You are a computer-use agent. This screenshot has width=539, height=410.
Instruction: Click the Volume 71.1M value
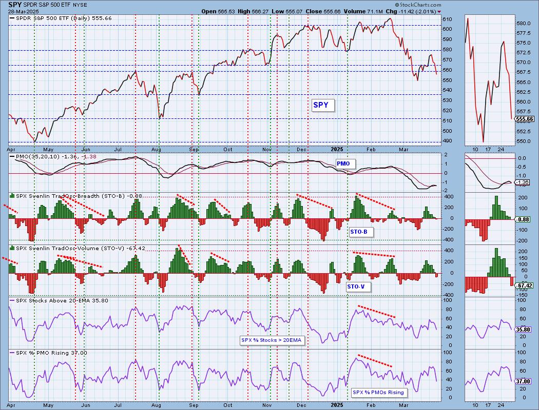[363, 11]
